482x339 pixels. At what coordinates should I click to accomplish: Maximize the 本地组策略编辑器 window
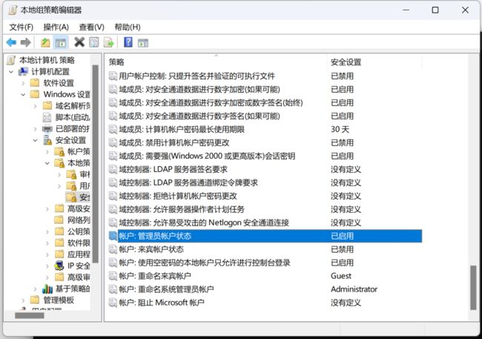(435, 10)
